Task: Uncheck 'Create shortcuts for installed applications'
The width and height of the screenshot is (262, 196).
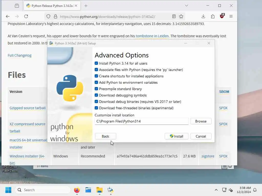Action: coord(96,76)
